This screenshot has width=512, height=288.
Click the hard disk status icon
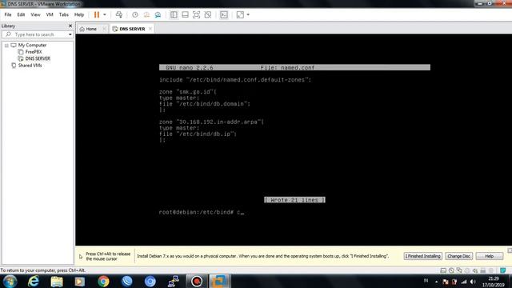443,270
